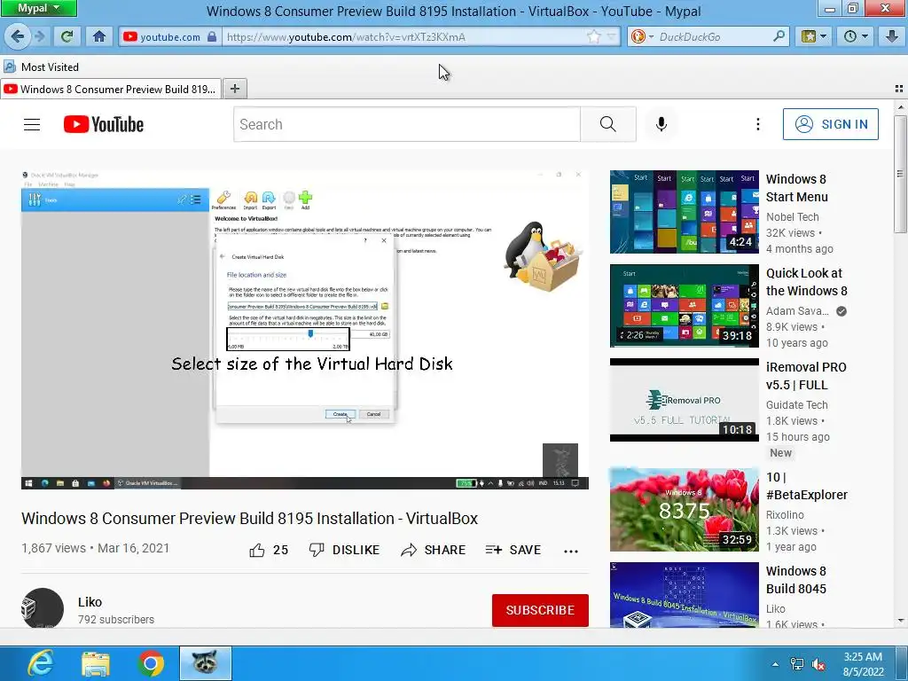Viewport: 908px width, 681px height.
Task: Show hidden system tray icons arrow
Action: [x=775, y=664]
